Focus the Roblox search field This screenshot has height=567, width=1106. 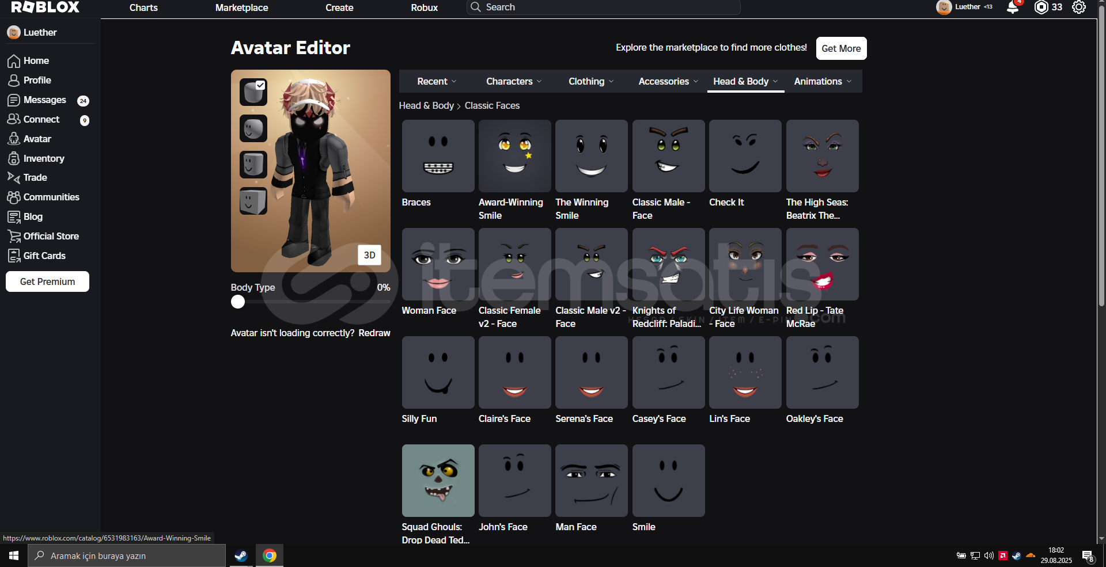(603, 7)
